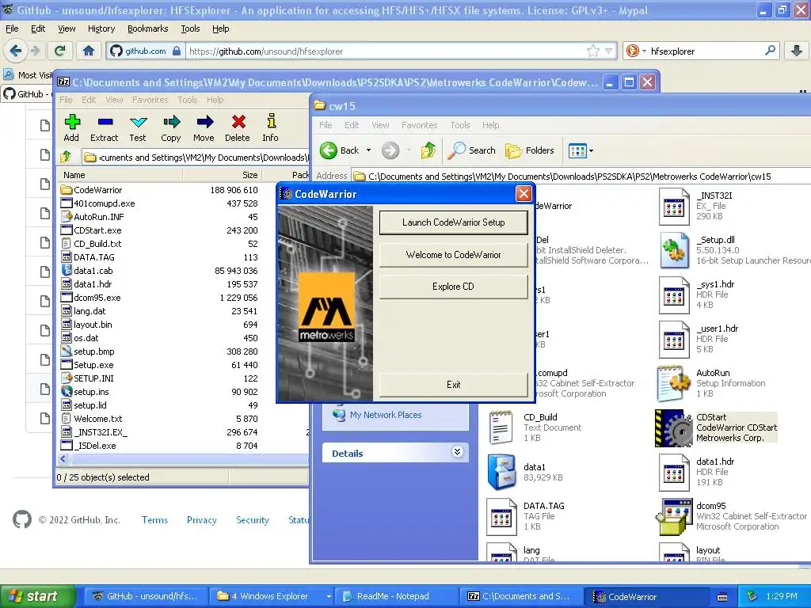
Task: Click the search magnifier in browser search box
Action: (770, 51)
